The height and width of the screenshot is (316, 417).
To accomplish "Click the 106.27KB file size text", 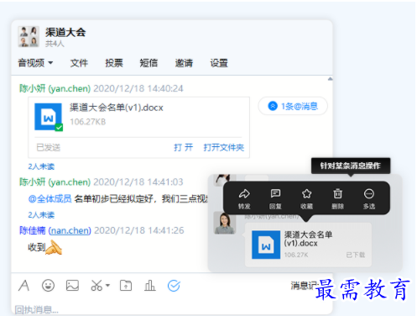I will click(x=88, y=122).
